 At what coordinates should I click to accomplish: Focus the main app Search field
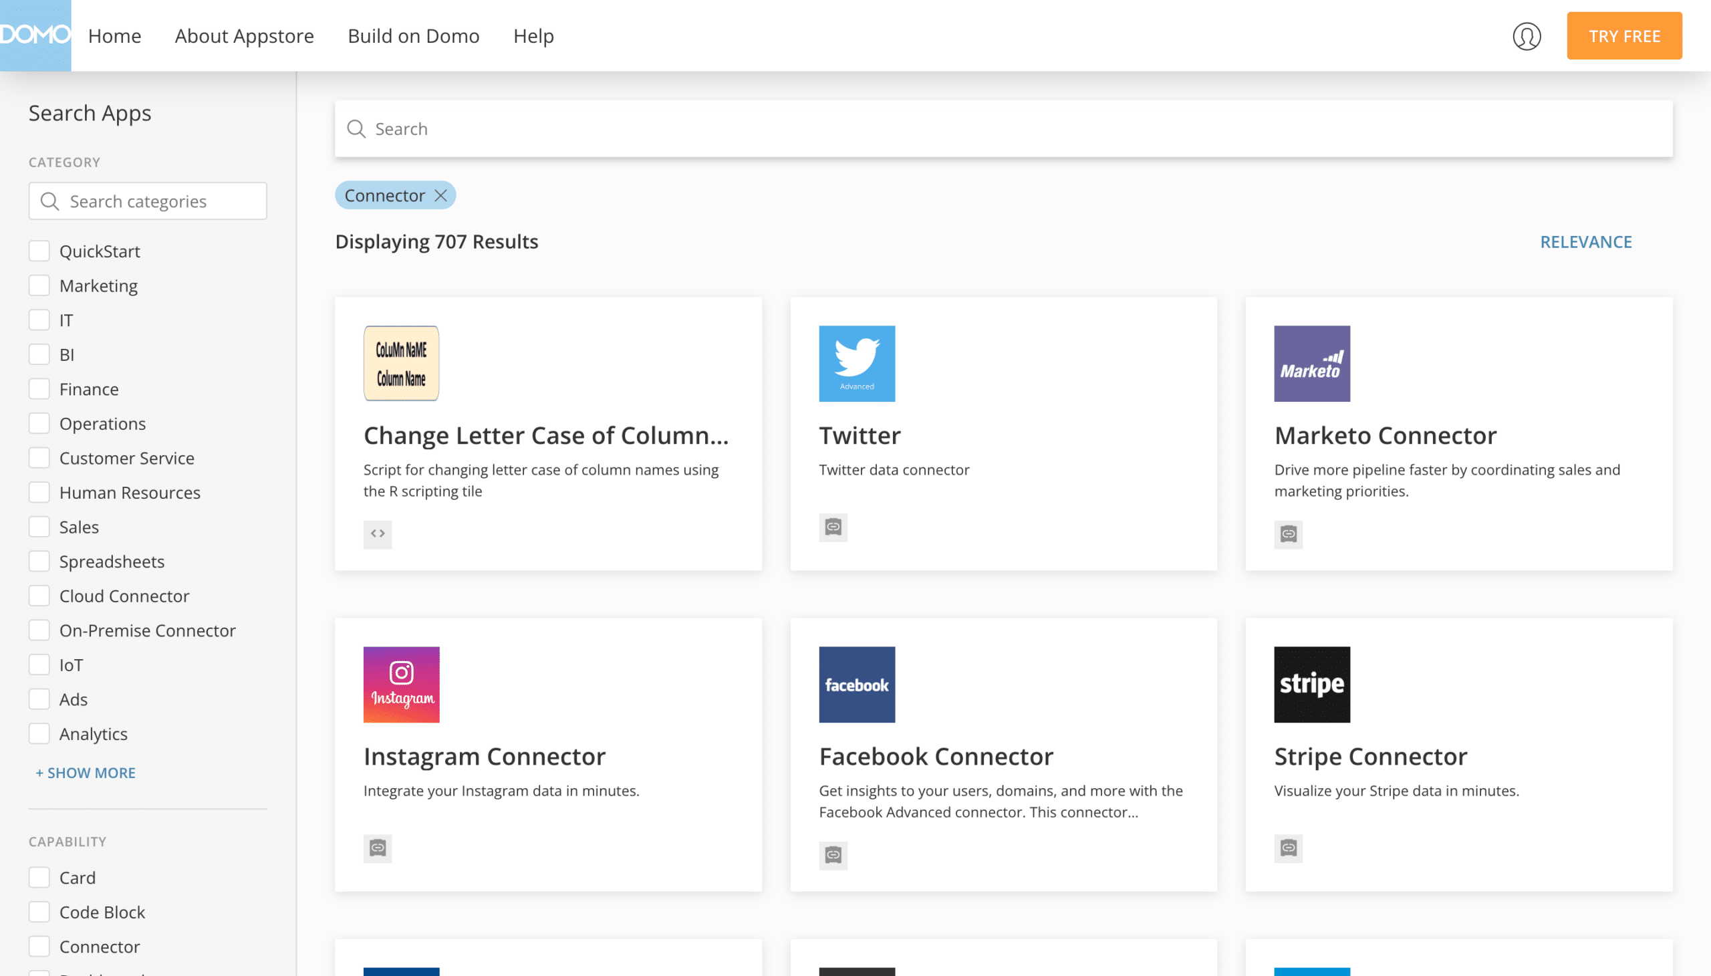pos(1003,129)
